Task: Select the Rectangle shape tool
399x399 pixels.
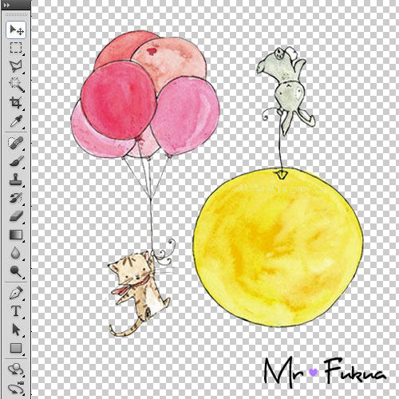Action: (16, 348)
